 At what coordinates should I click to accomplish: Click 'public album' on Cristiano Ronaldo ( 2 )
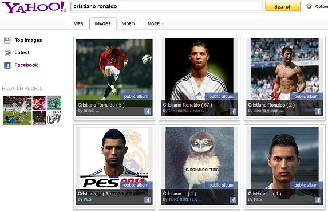coord(306,96)
